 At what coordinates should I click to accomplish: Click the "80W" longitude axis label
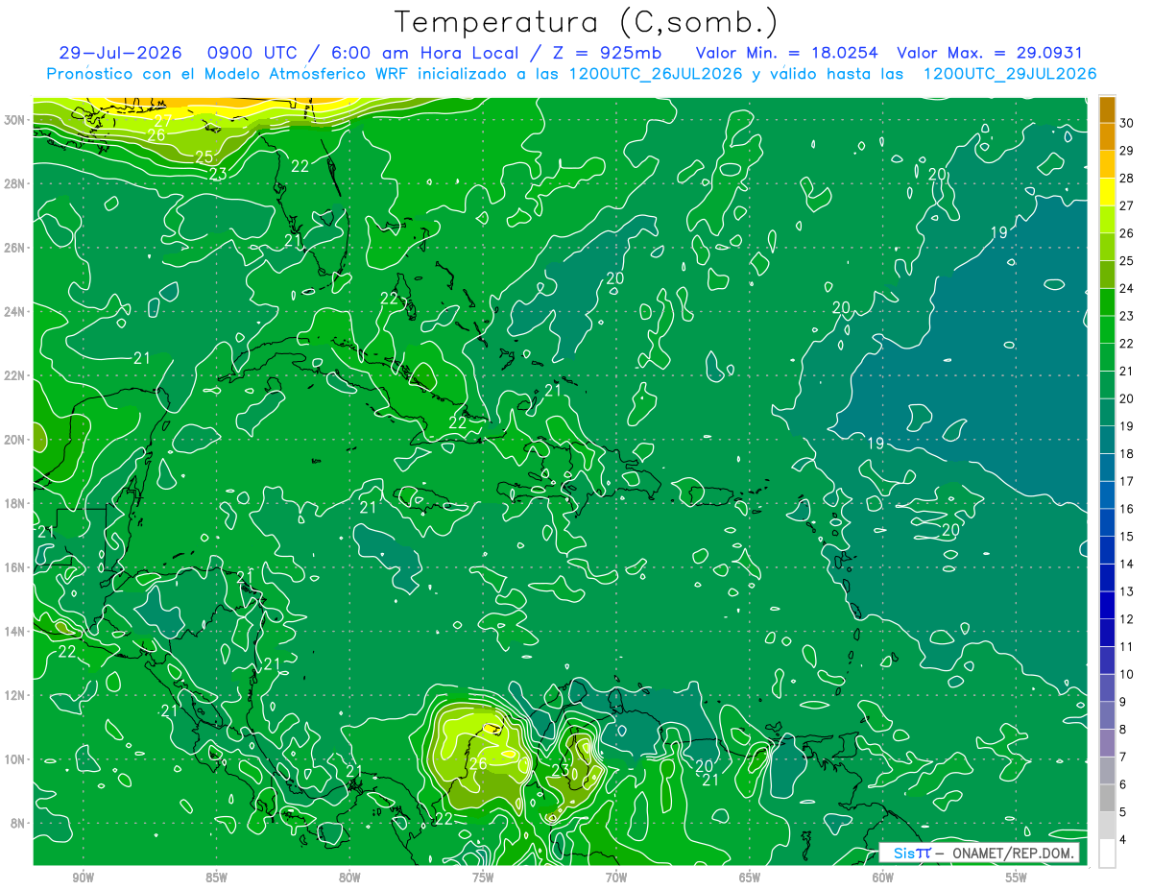pos(349,878)
